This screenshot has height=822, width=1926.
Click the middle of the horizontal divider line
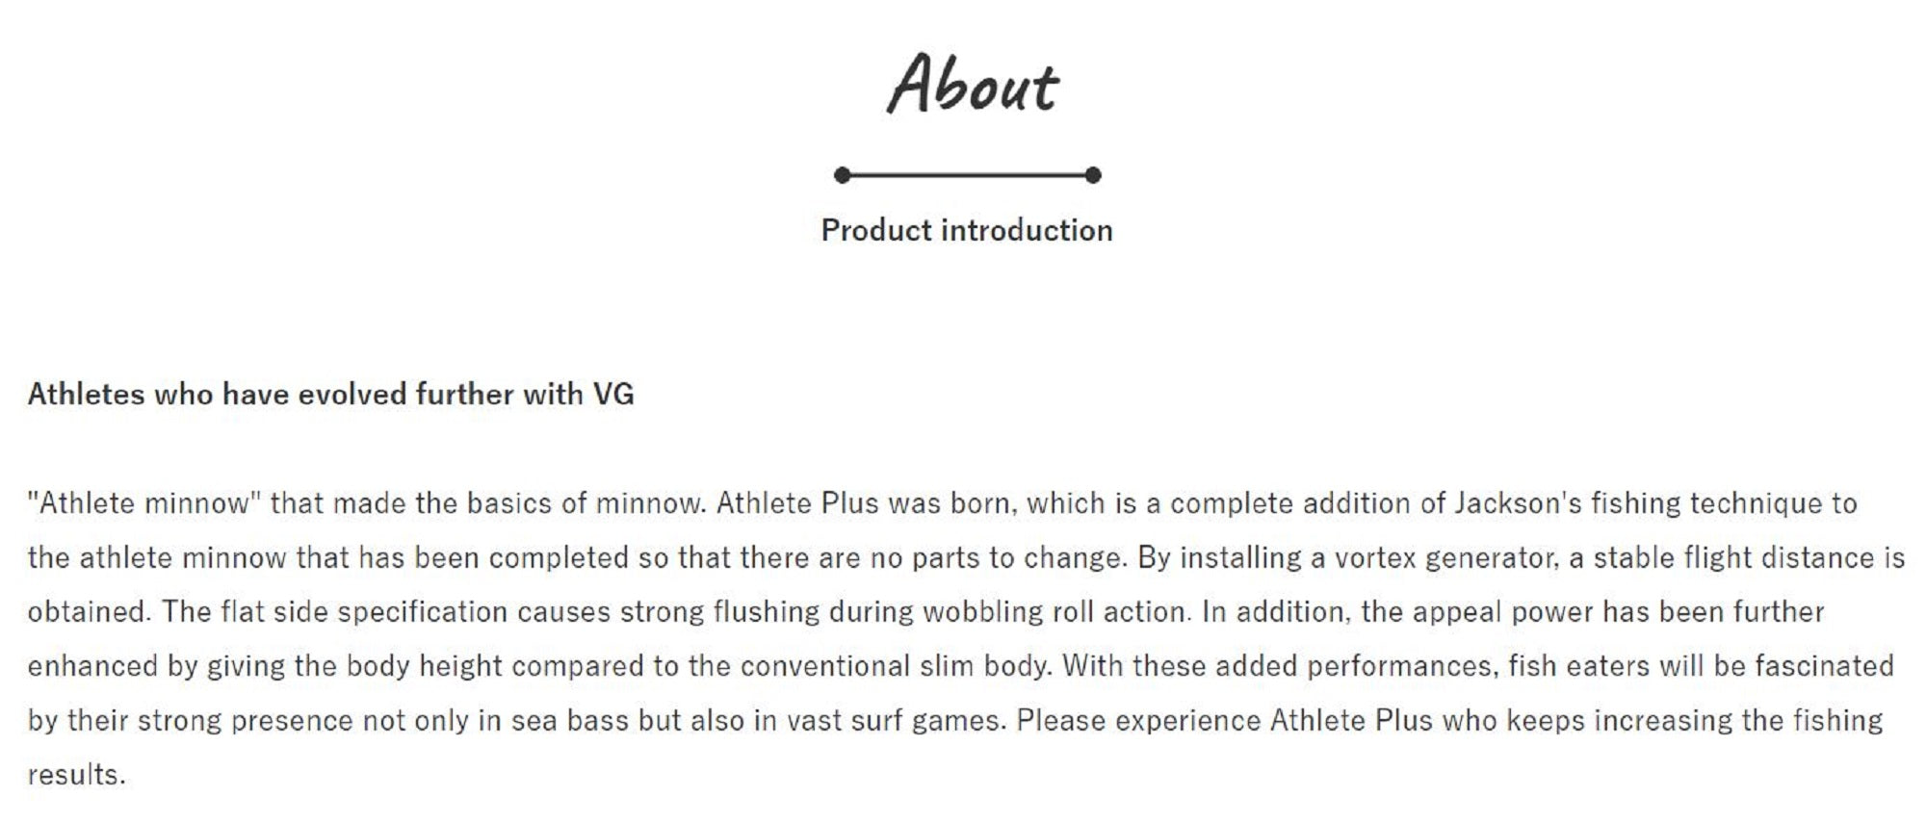coord(967,175)
